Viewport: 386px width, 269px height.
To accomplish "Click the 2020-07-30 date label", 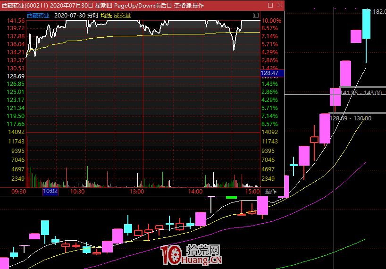I will click(70, 16).
